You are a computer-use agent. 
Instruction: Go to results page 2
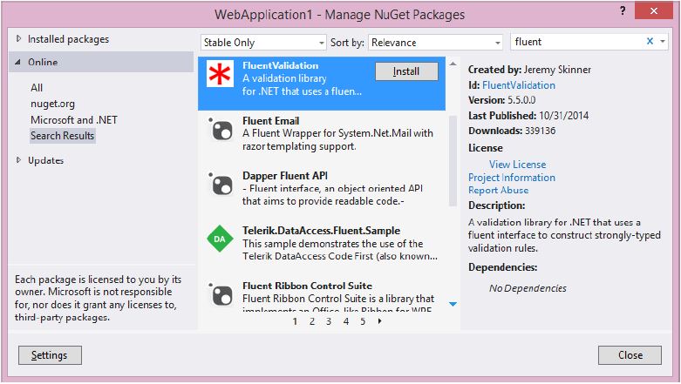tap(312, 321)
